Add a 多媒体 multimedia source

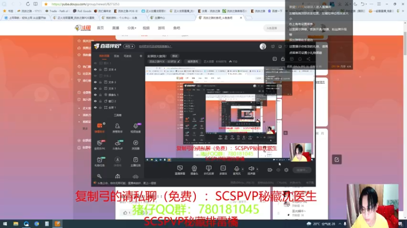click(223, 170)
